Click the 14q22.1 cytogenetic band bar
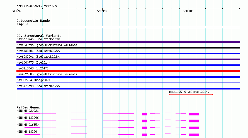Screen dimensions: 248x138 point(128,27)
